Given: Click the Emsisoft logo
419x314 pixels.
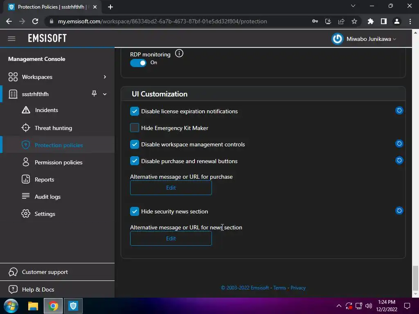Looking at the screenshot, I should [x=47, y=38].
